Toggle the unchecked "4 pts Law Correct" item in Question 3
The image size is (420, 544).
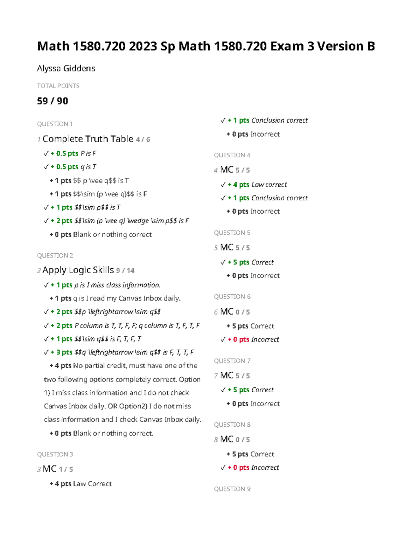point(81,484)
